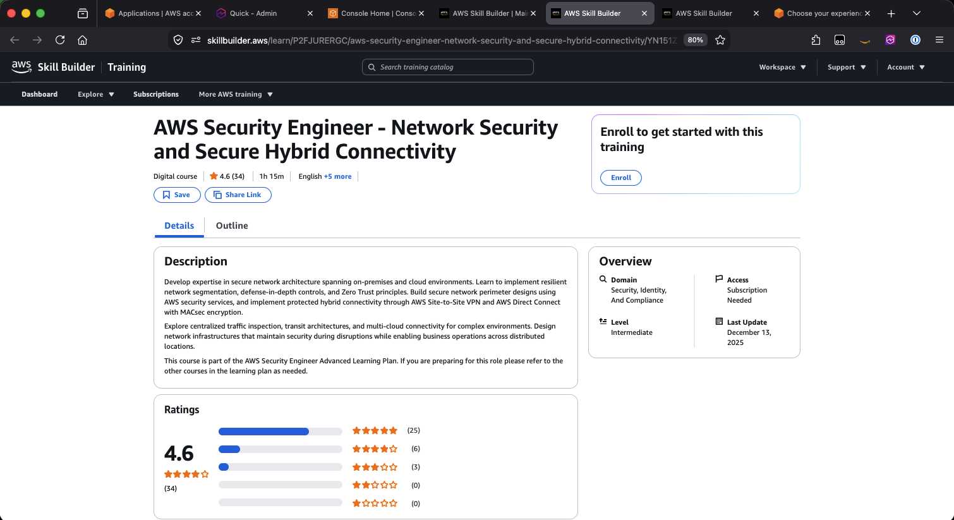
Task: Close the Console Home tab
Action: tap(421, 13)
